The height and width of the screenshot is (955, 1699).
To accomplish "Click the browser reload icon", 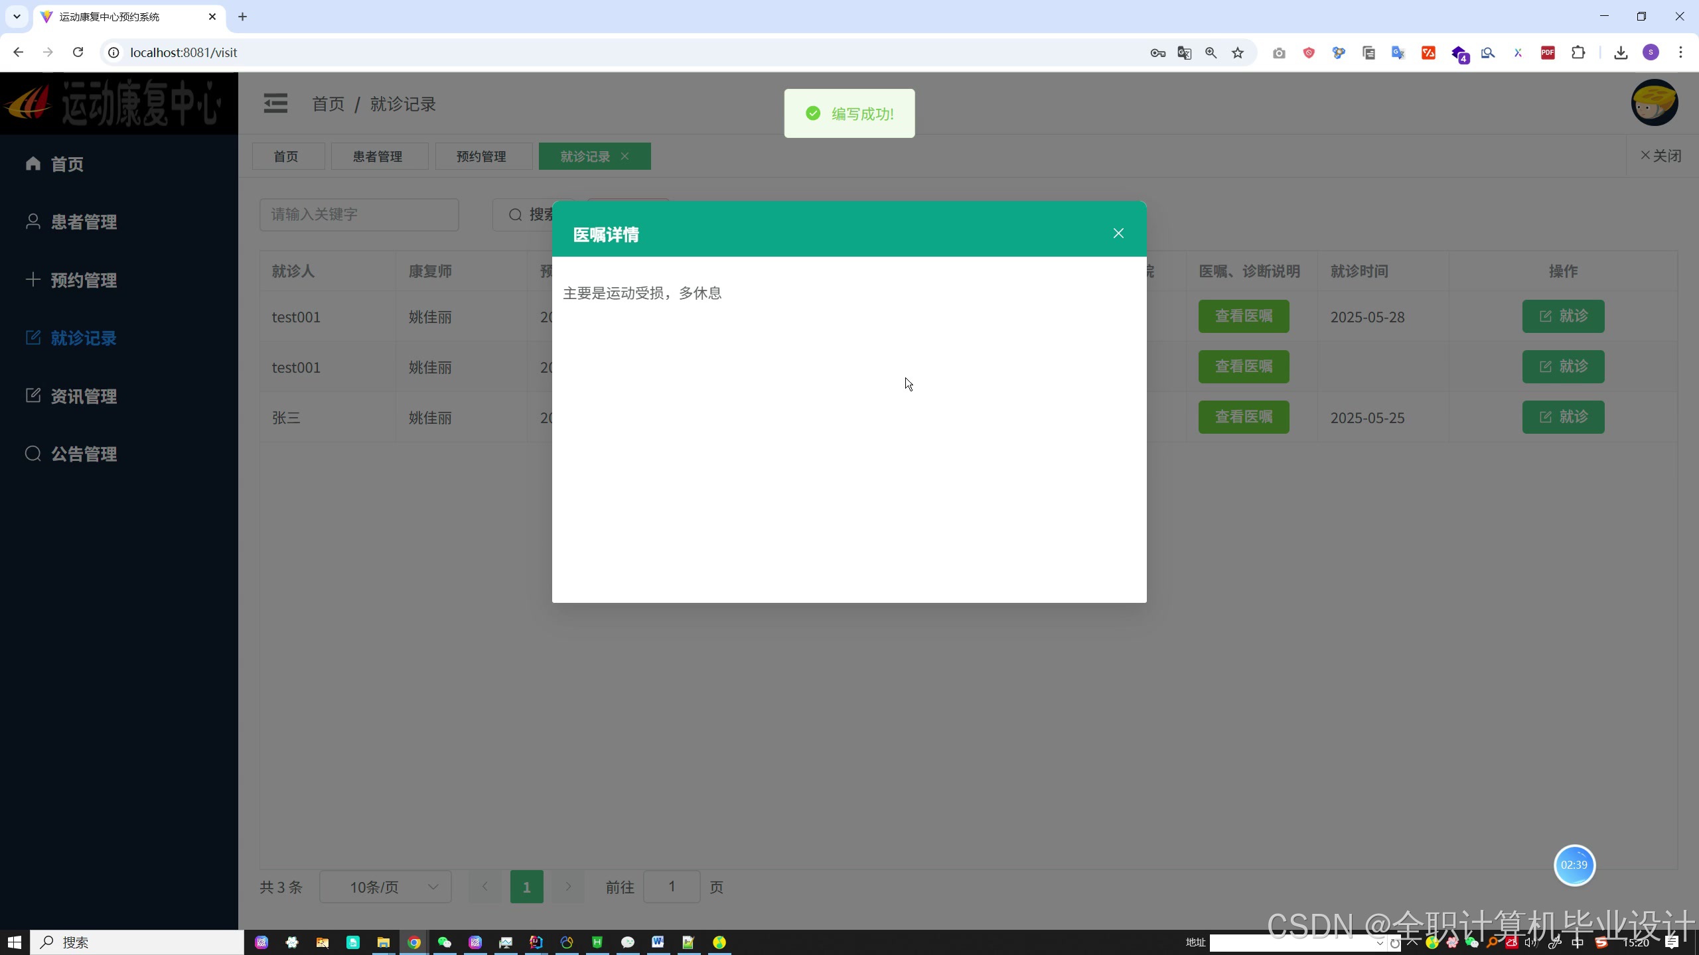I will click(x=78, y=52).
